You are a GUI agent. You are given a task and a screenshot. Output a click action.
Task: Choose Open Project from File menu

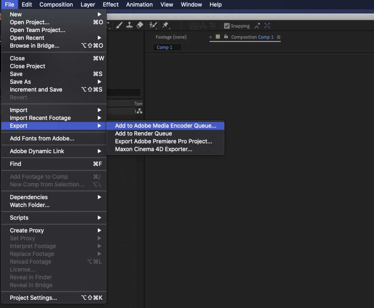click(x=54, y=22)
